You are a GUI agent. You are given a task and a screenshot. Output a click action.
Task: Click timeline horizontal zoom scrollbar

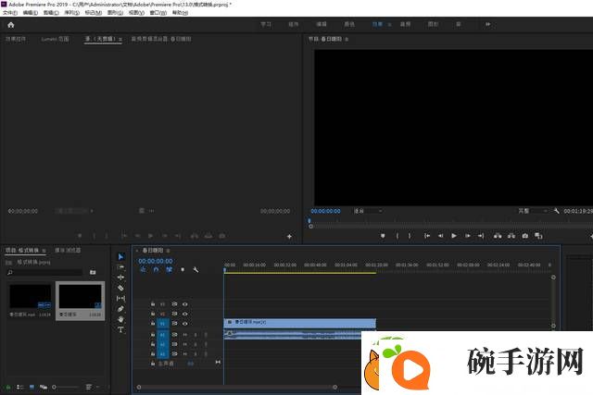[237, 387]
